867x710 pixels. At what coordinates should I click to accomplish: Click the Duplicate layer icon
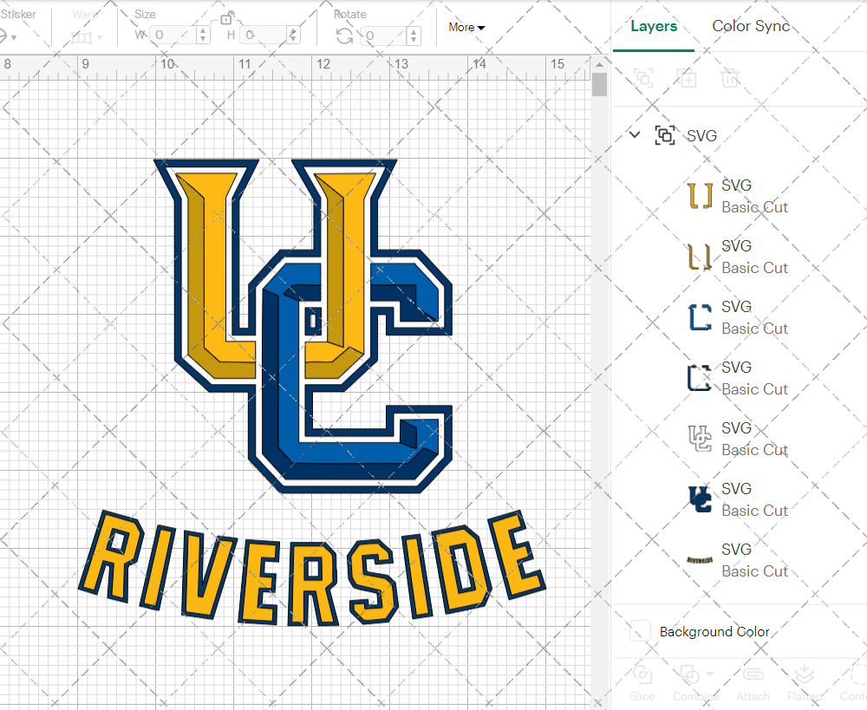click(x=688, y=79)
